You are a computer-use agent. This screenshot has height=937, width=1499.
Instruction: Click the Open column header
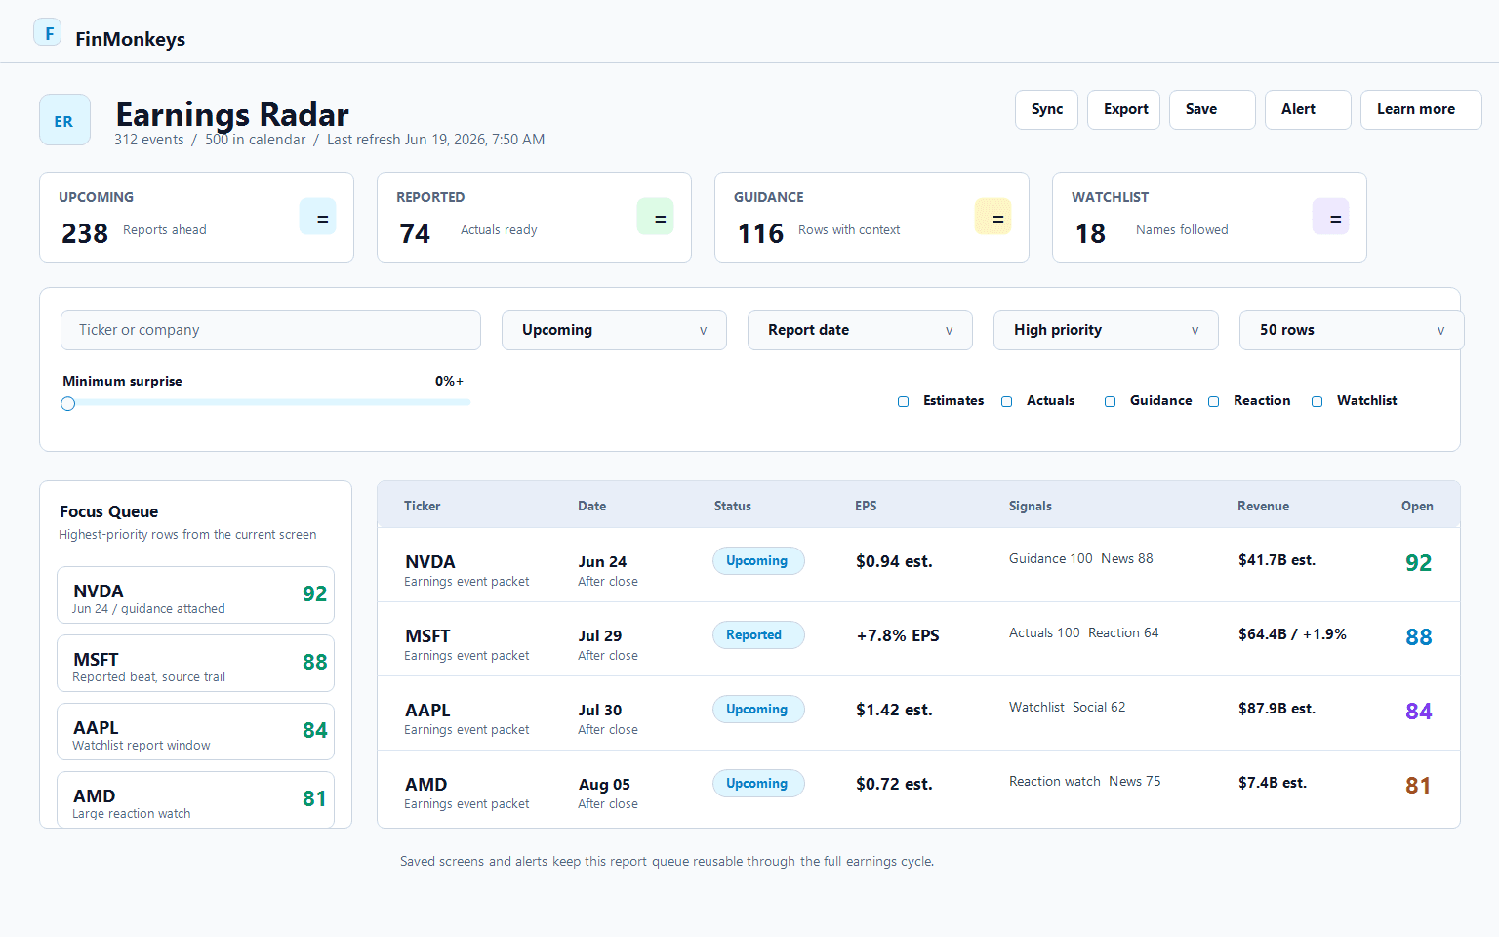[x=1417, y=506]
